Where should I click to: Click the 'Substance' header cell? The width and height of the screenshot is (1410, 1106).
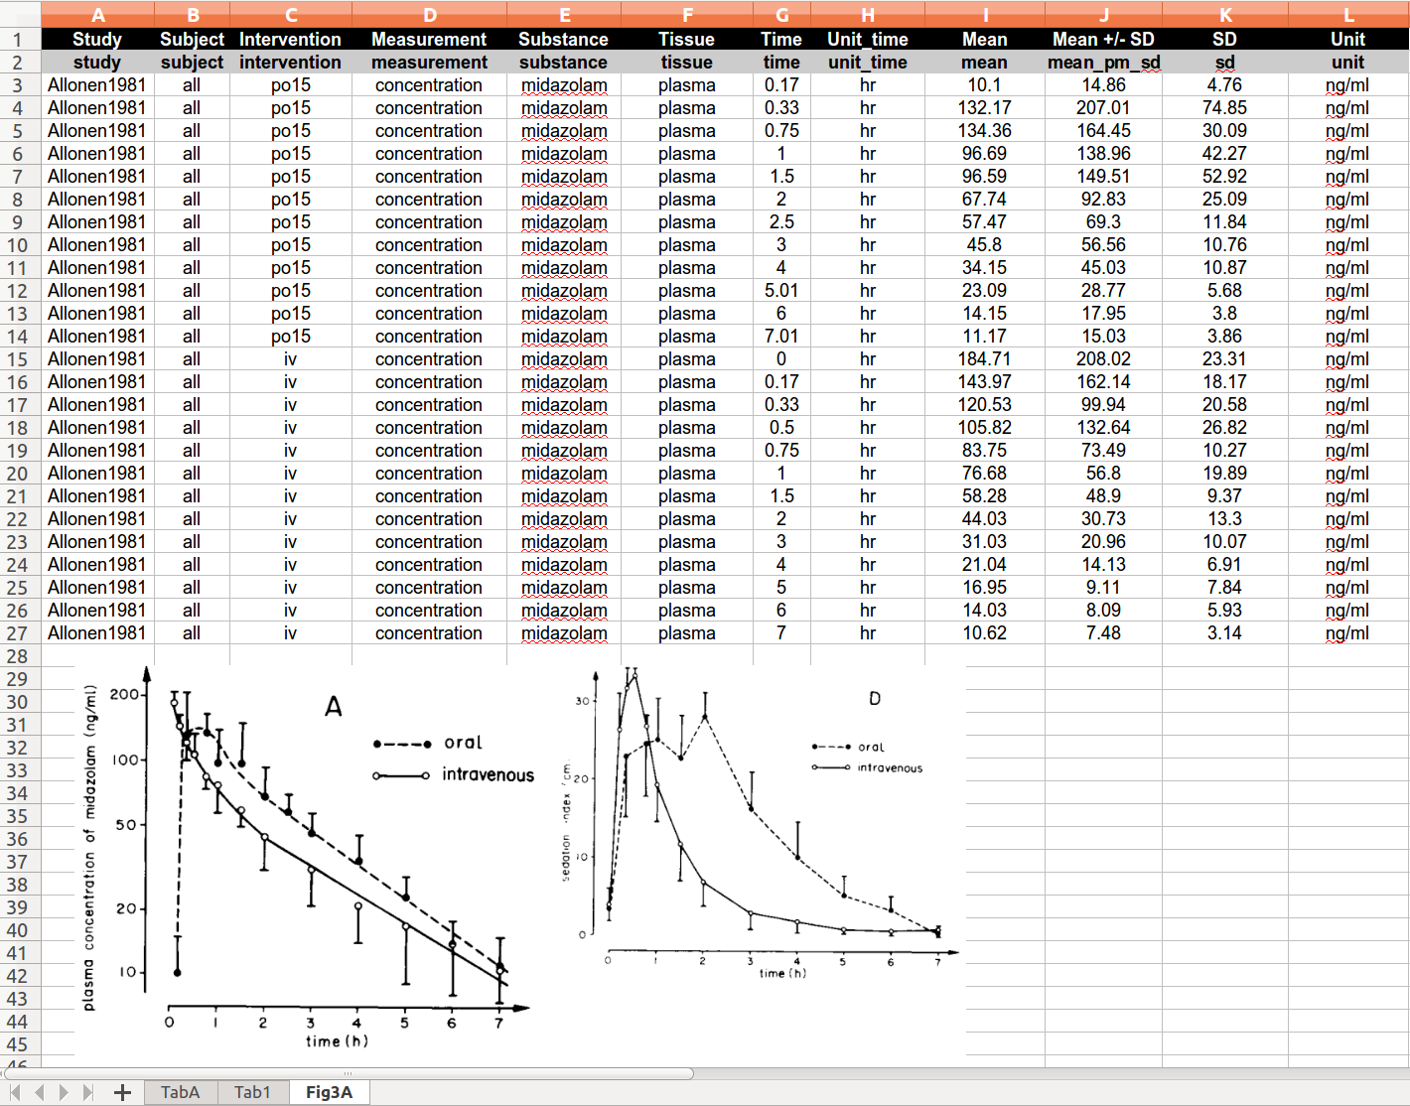pos(564,40)
